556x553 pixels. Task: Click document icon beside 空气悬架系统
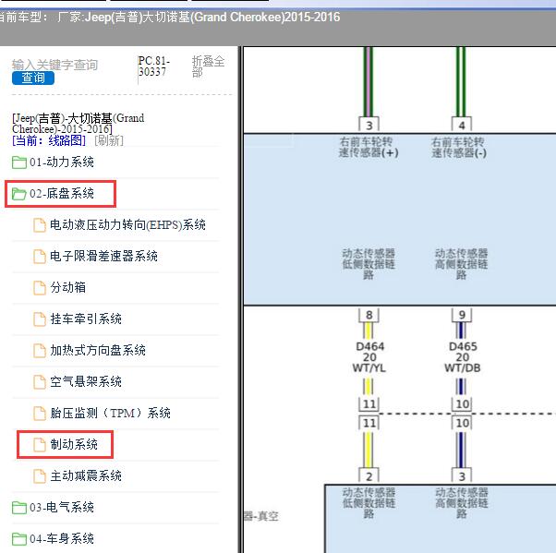click(40, 382)
